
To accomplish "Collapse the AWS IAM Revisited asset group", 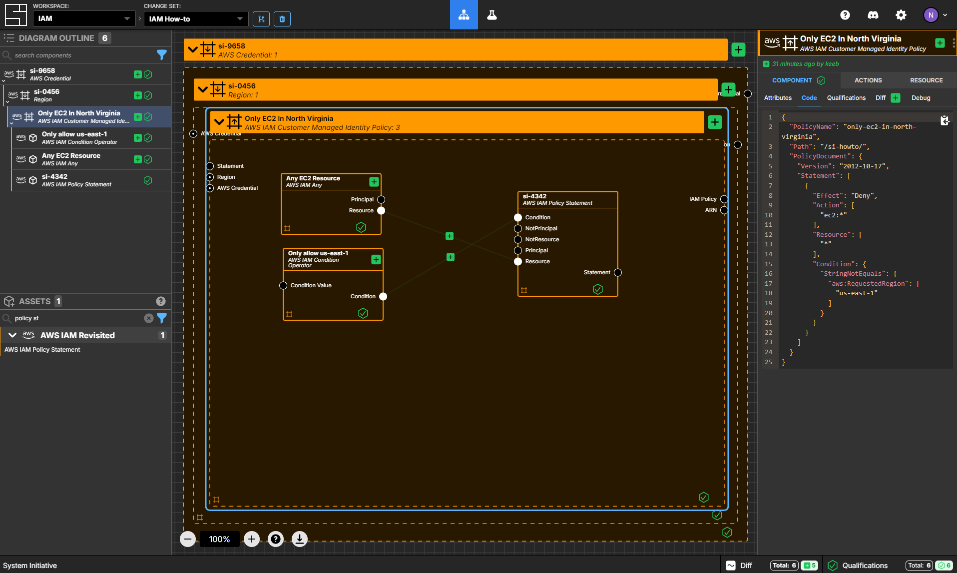I will (12, 335).
